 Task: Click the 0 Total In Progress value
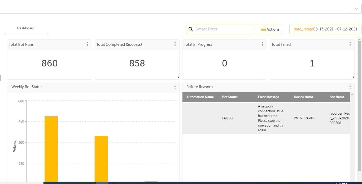click(x=225, y=63)
